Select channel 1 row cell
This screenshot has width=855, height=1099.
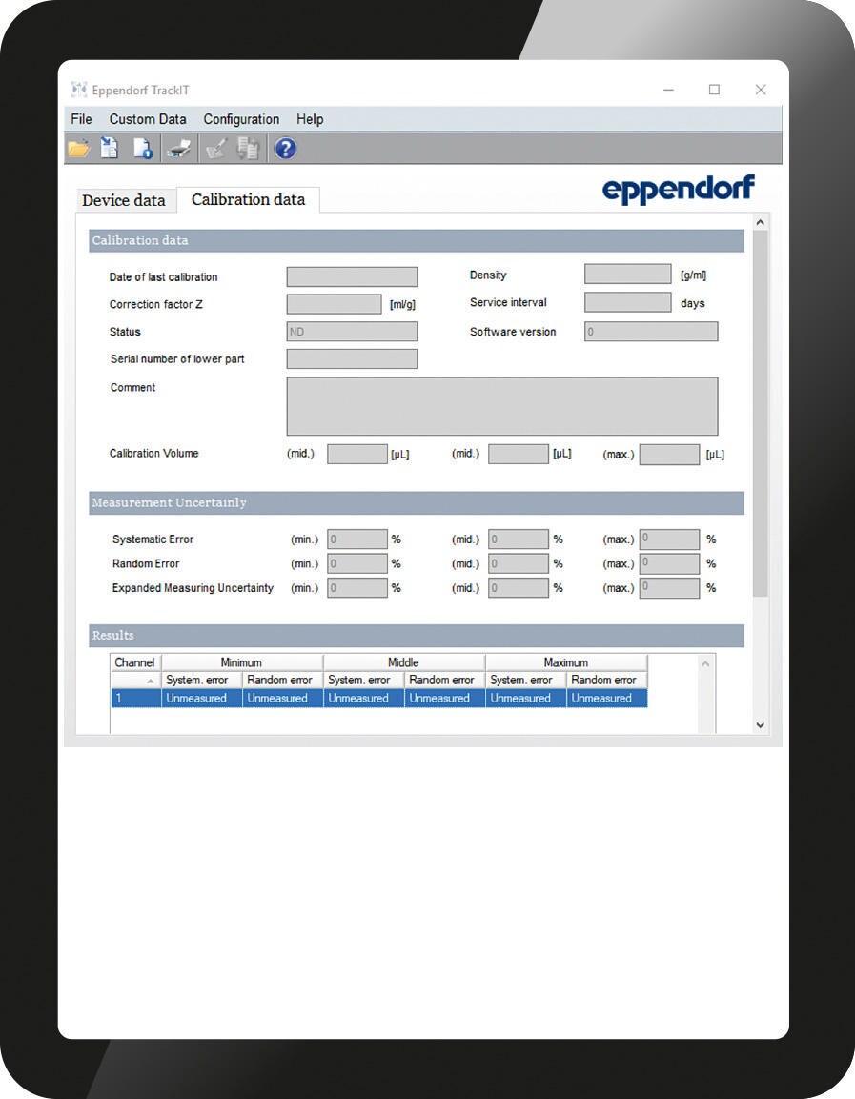[x=136, y=698]
